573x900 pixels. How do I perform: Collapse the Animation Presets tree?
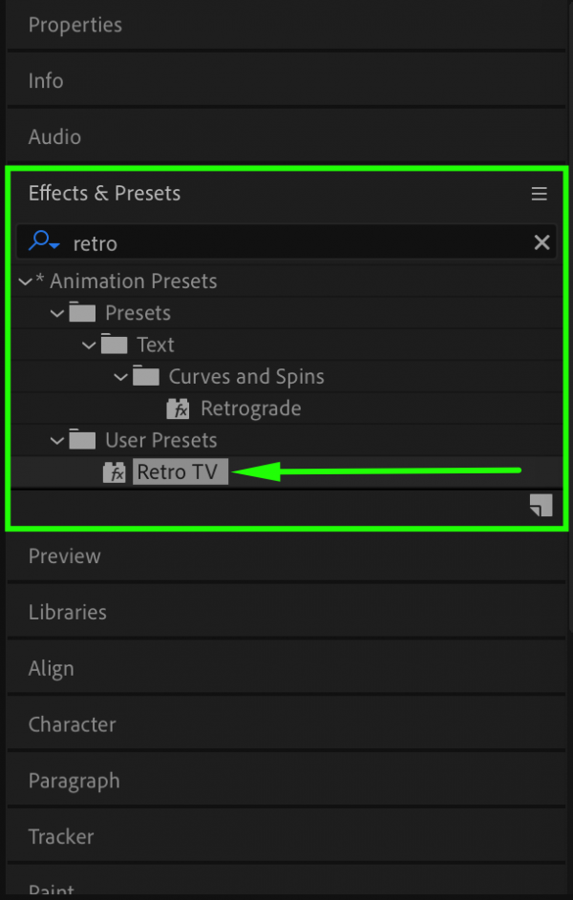pos(25,281)
